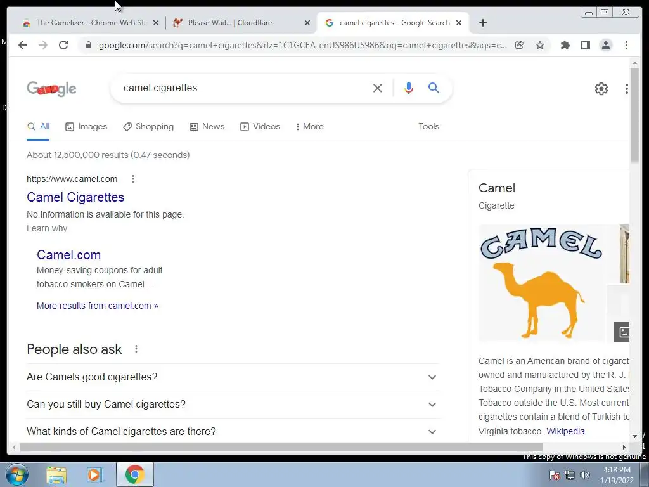Open search Tools options
Image resolution: width=649 pixels, height=487 pixels.
(x=428, y=127)
